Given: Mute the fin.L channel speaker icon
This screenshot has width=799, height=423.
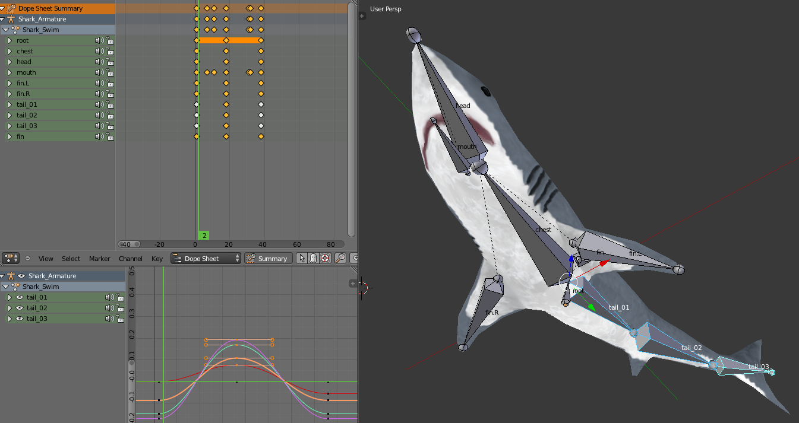Looking at the screenshot, I should coord(99,83).
